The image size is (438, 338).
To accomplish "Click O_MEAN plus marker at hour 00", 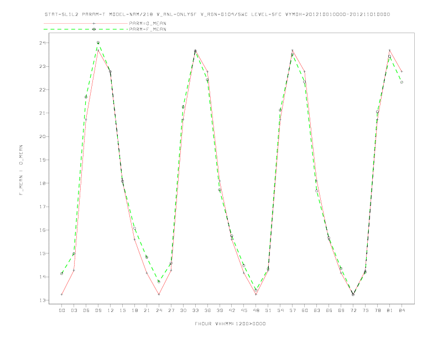I will pyautogui.click(x=62, y=294).
